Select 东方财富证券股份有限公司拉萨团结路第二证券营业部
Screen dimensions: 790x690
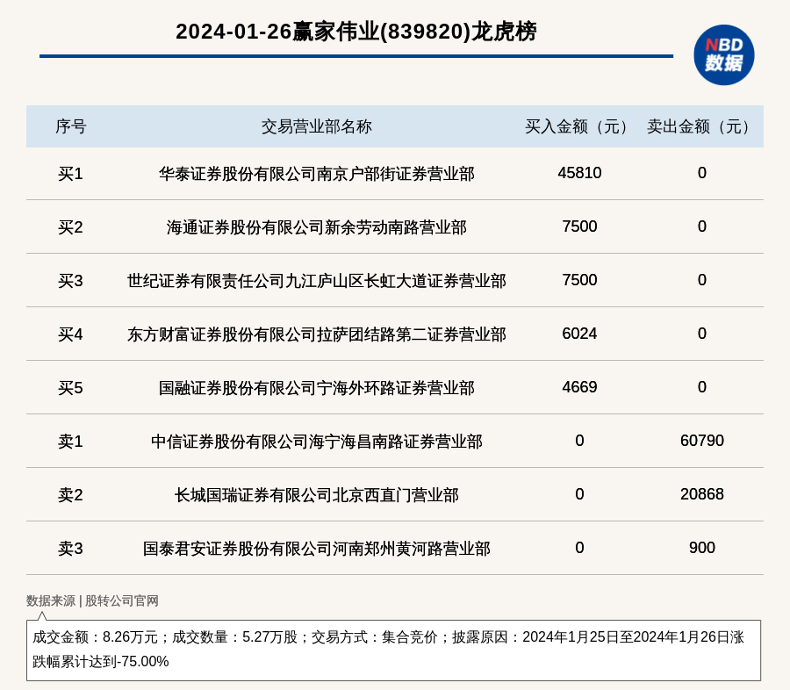click(x=316, y=334)
